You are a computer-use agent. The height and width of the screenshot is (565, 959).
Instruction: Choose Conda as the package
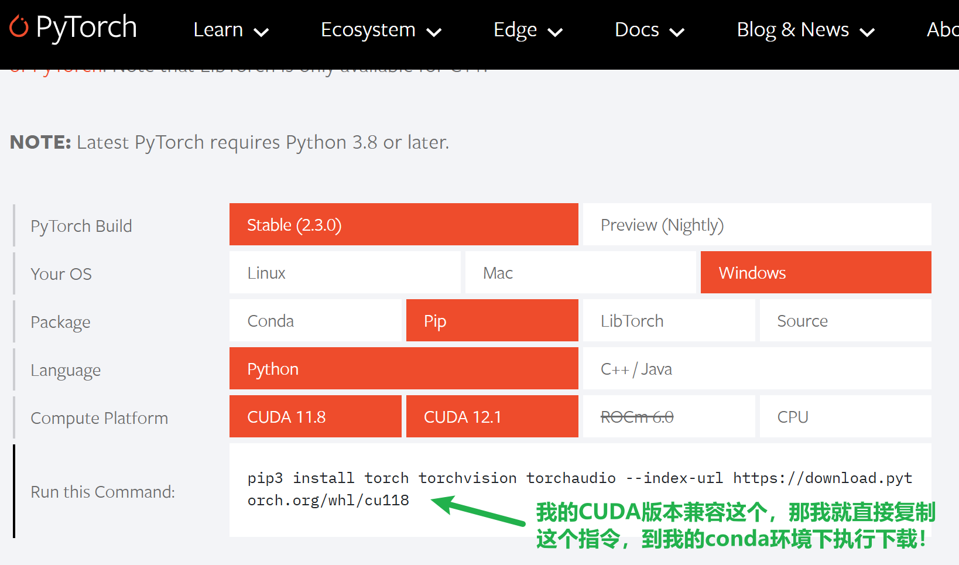point(315,321)
